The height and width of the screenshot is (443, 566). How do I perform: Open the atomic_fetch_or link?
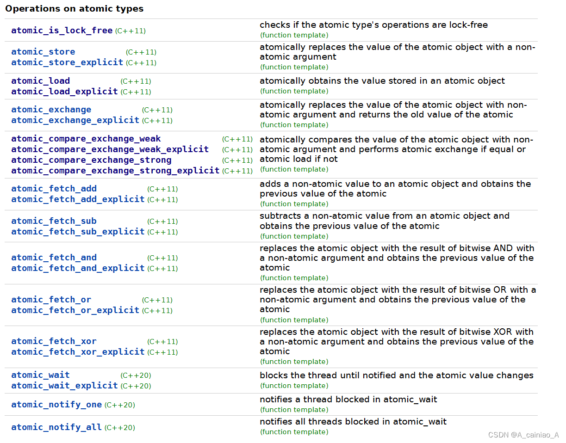tap(51, 300)
